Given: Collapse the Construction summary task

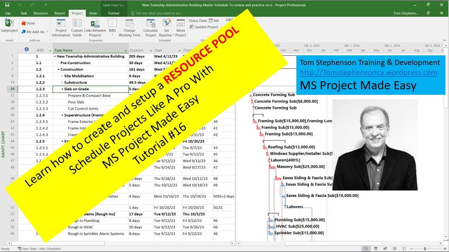Looking at the screenshot, I should (x=59, y=69).
